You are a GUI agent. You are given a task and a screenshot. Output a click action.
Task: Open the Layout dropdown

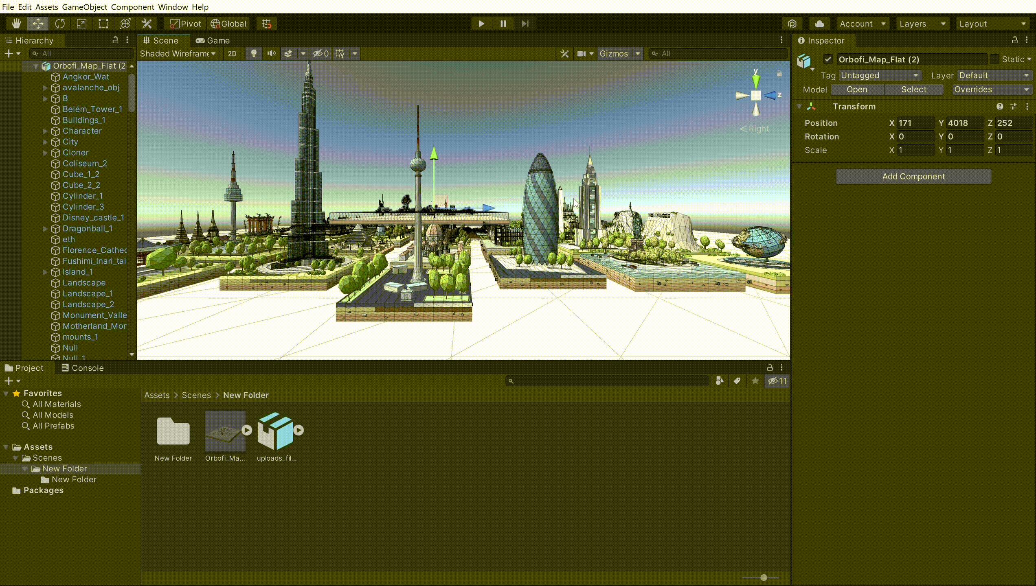click(993, 24)
